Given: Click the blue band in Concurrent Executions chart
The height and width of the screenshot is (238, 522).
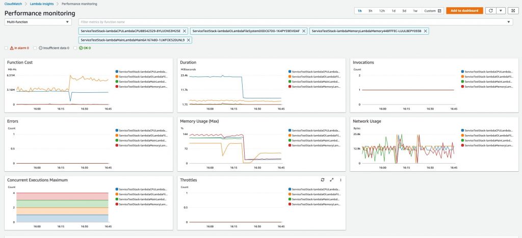Looking at the screenshot, I should click(x=62, y=218).
